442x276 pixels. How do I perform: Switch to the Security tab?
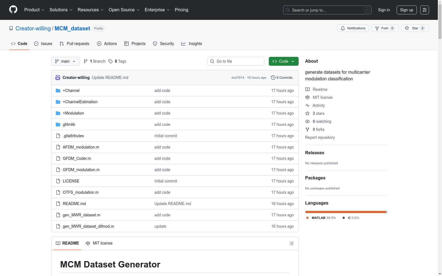click(164, 44)
